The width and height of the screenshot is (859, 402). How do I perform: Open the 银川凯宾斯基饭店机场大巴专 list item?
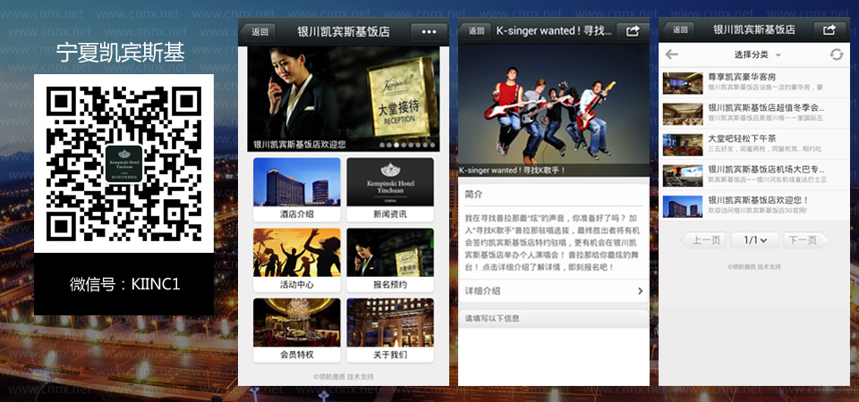[x=754, y=175]
